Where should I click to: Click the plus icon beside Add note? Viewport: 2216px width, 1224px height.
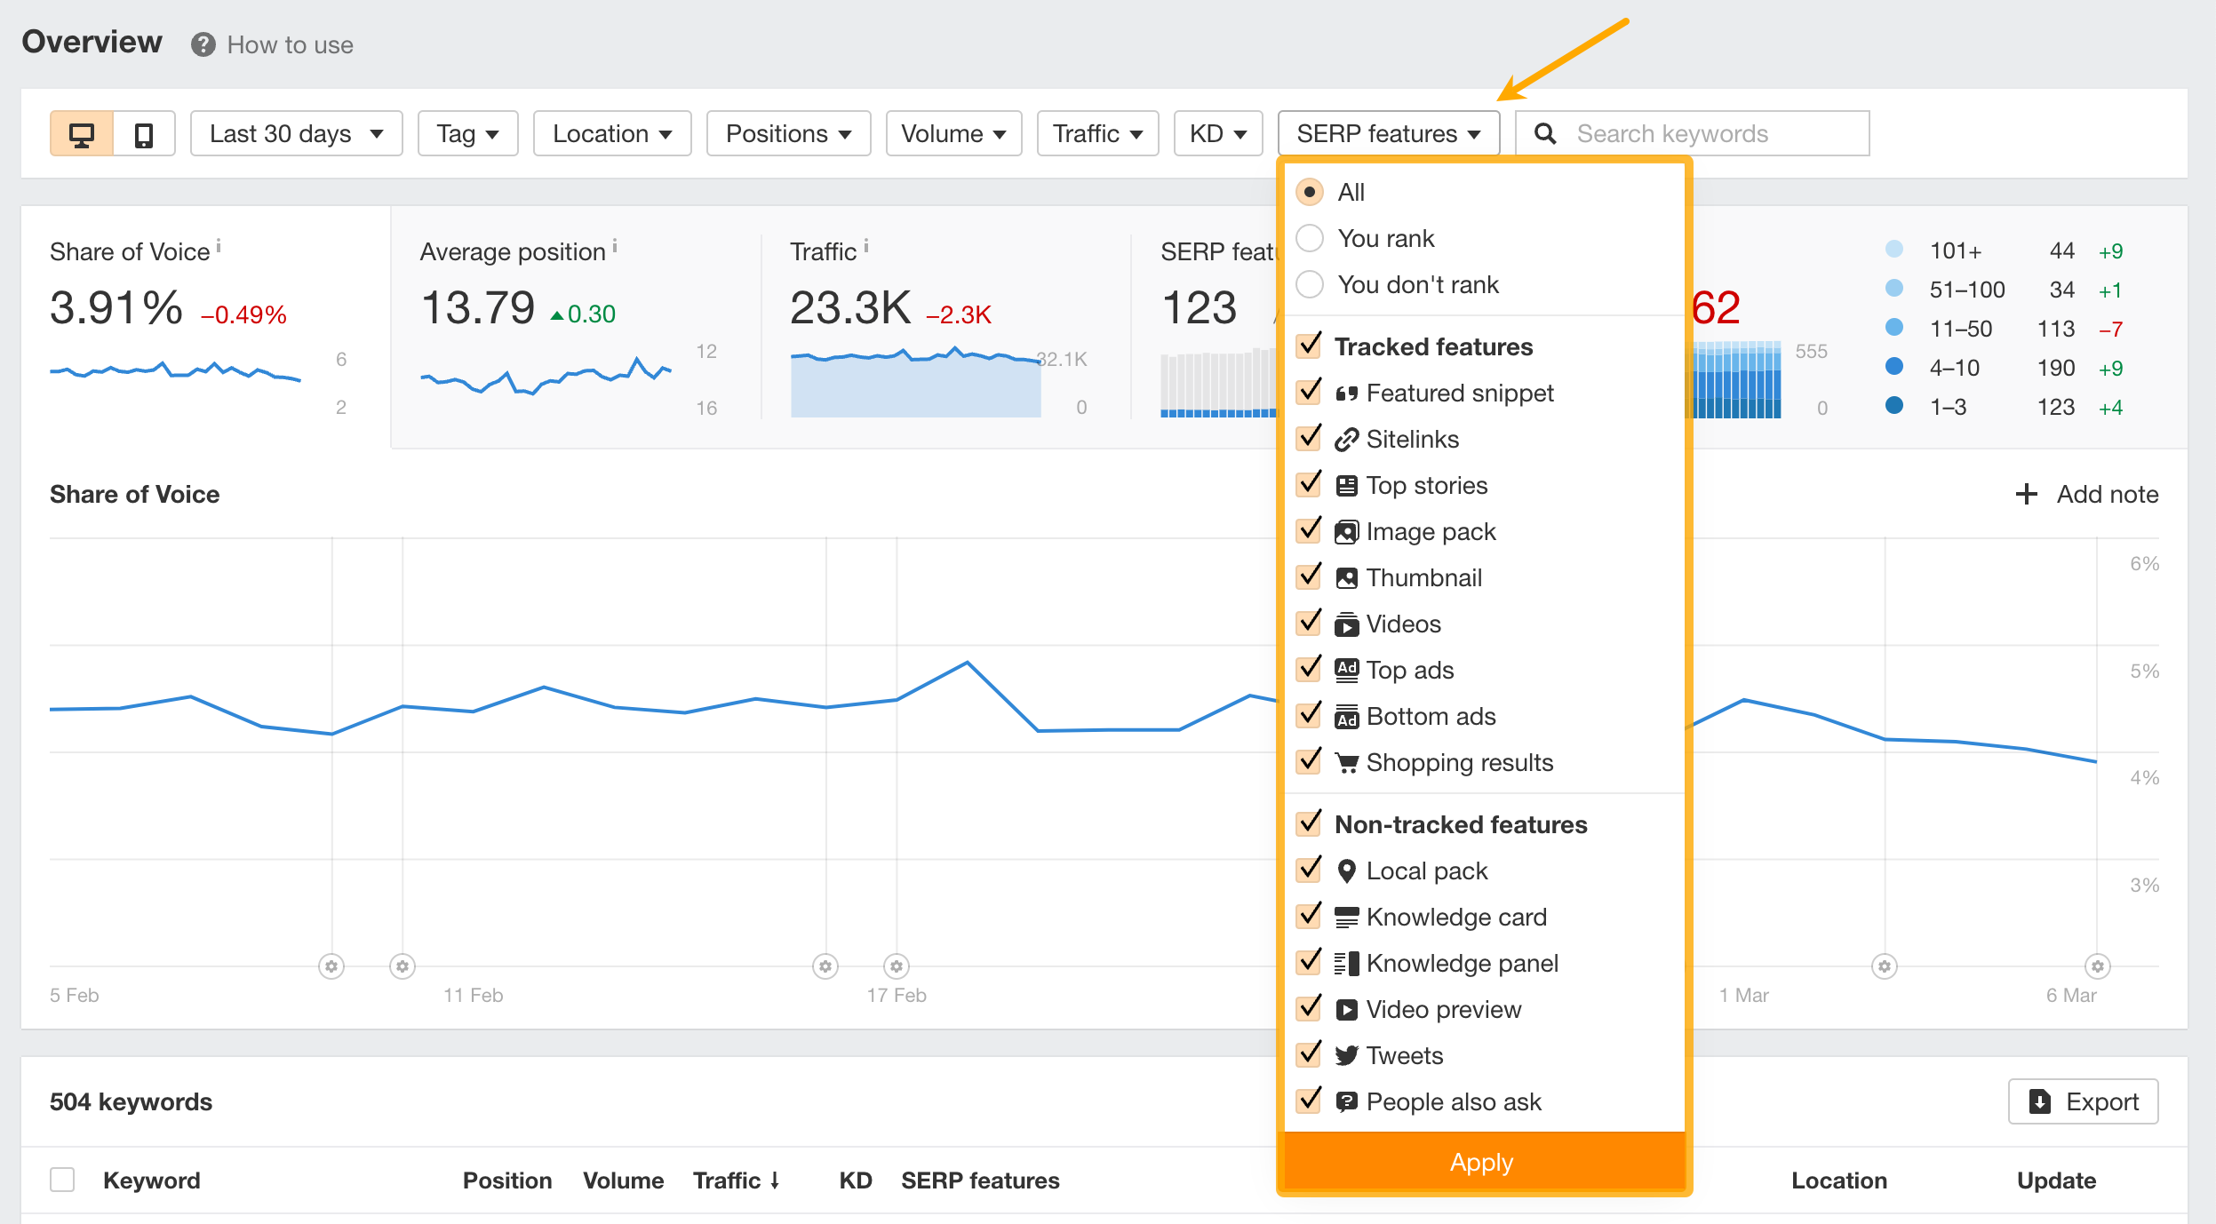pyautogui.click(x=2027, y=495)
